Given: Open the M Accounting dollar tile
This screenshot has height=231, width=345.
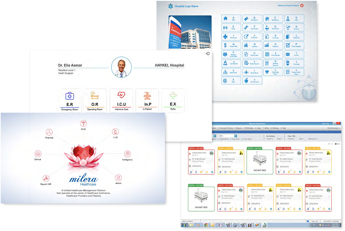Looking at the screenshot, I should (231, 45).
